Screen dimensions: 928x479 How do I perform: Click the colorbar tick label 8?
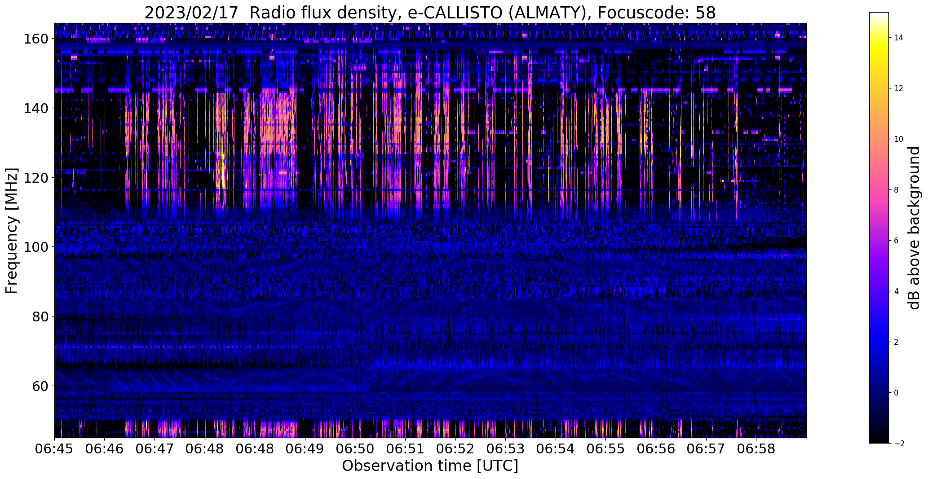897,190
